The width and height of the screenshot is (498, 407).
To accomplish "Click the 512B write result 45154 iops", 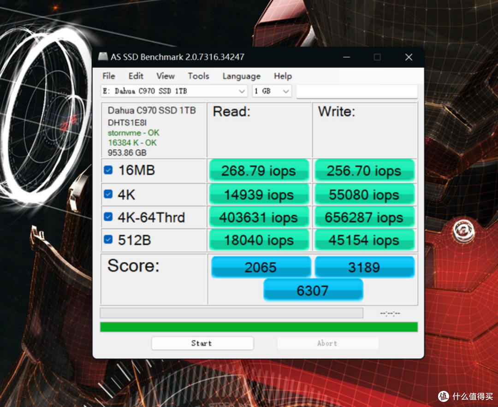I will pyautogui.click(x=364, y=240).
